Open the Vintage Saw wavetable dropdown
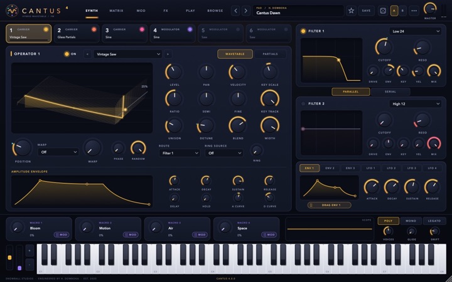The image size is (452, 282). tap(127, 54)
